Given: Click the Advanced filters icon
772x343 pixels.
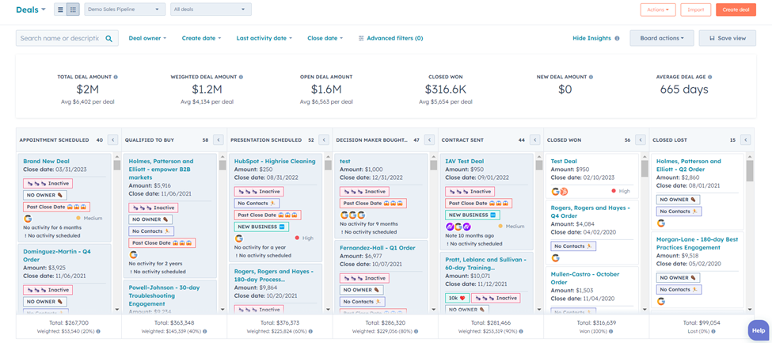Looking at the screenshot, I should pos(361,38).
